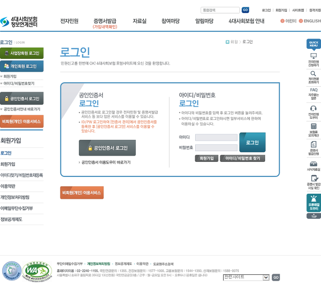Open the 알림마당 menu
321x290 pixels.
(x=204, y=21)
